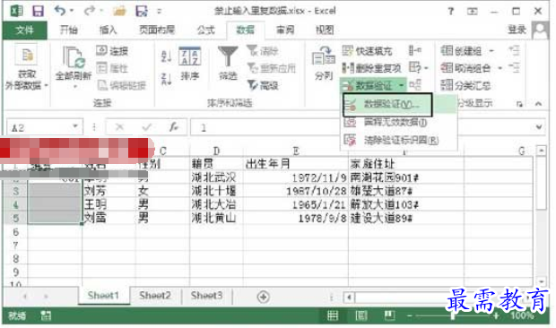The width and height of the screenshot is (556, 328).
Task: Click the Help question mark button
Action: 450,12
